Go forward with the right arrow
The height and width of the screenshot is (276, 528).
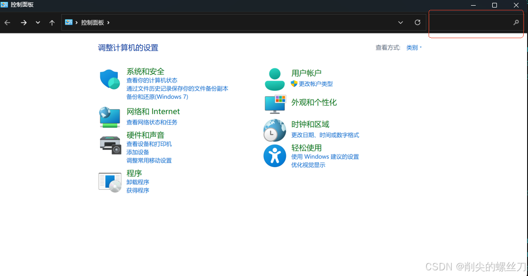point(24,23)
